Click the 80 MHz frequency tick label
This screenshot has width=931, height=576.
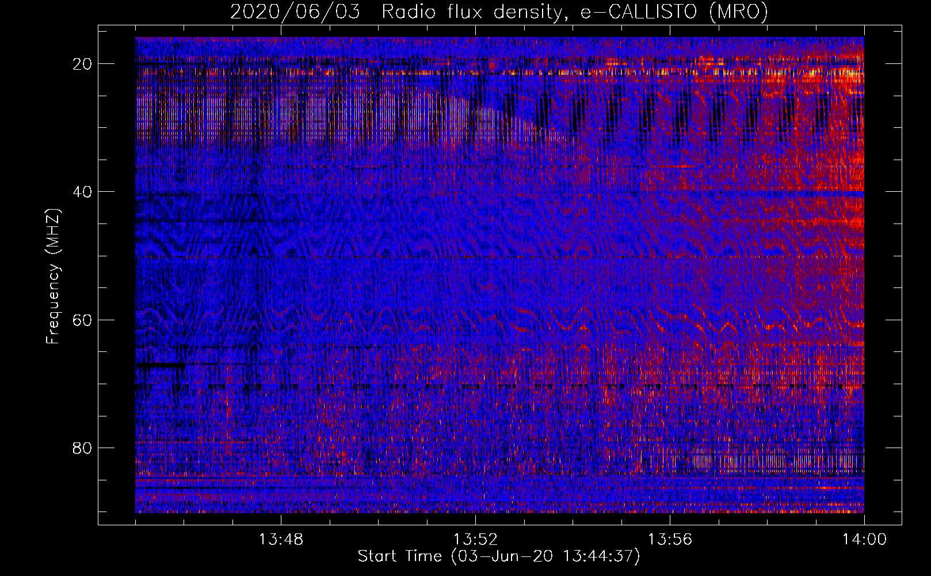[82, 448]
